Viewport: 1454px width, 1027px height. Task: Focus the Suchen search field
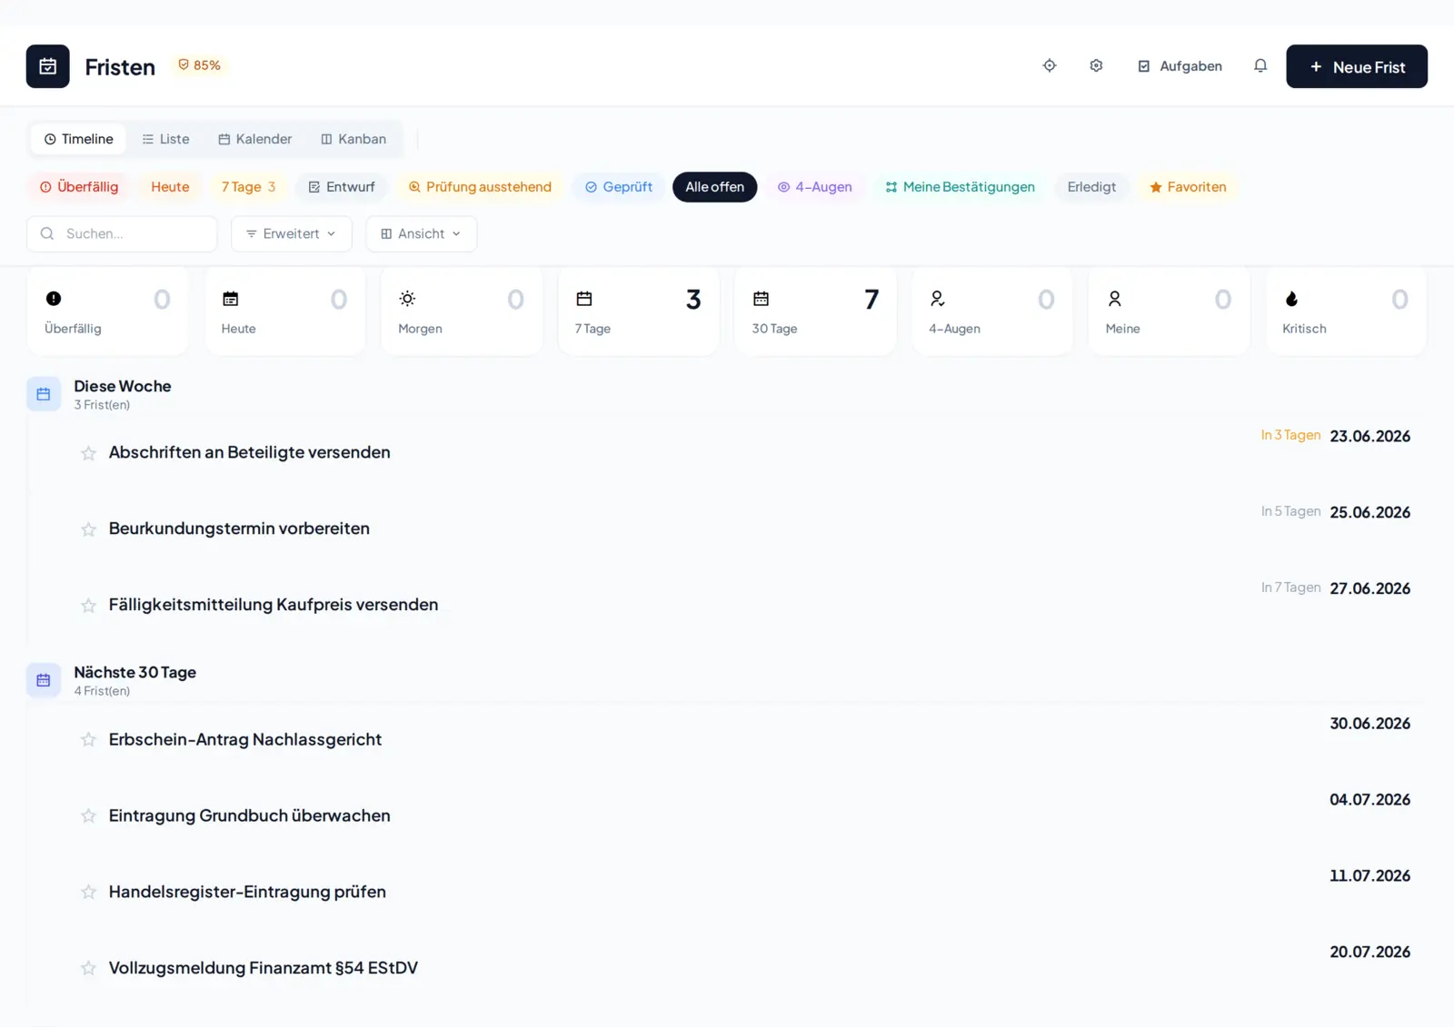pos(122,233)
